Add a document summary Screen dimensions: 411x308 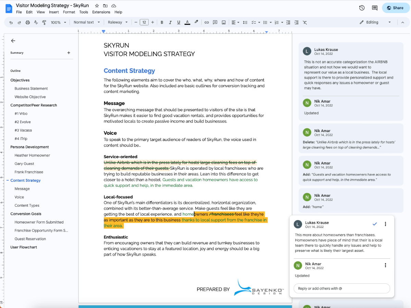pyautogui.click(x=69, y=53)
